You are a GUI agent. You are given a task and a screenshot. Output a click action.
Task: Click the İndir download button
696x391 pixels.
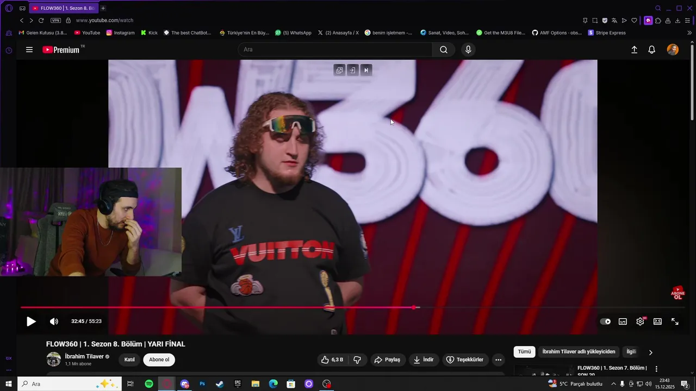[x=424, y=360]
